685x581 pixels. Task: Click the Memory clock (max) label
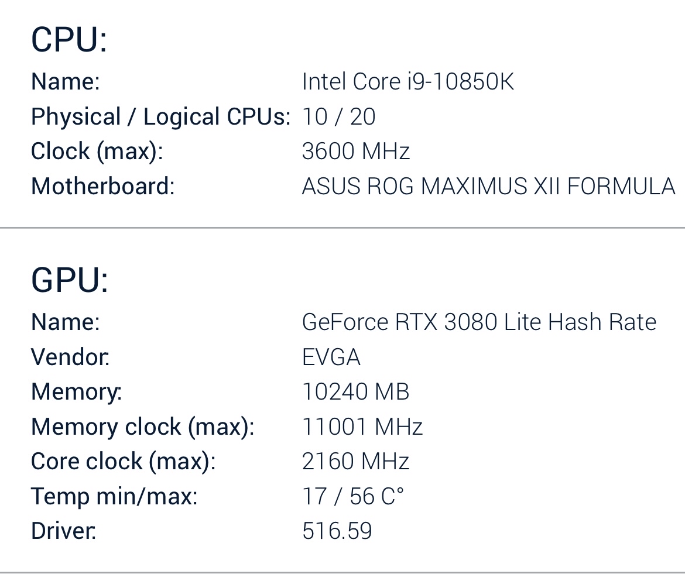(x=143, y=427)
